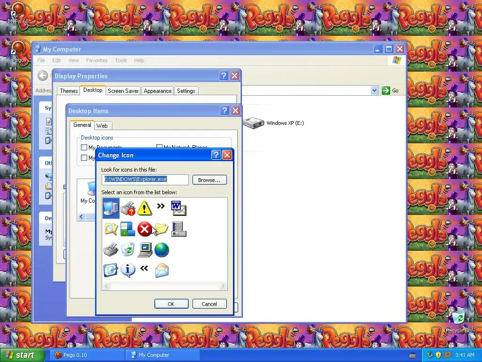Switch to the Web tab in Desktop Items
482x362 pixels.
coord(102,125)
